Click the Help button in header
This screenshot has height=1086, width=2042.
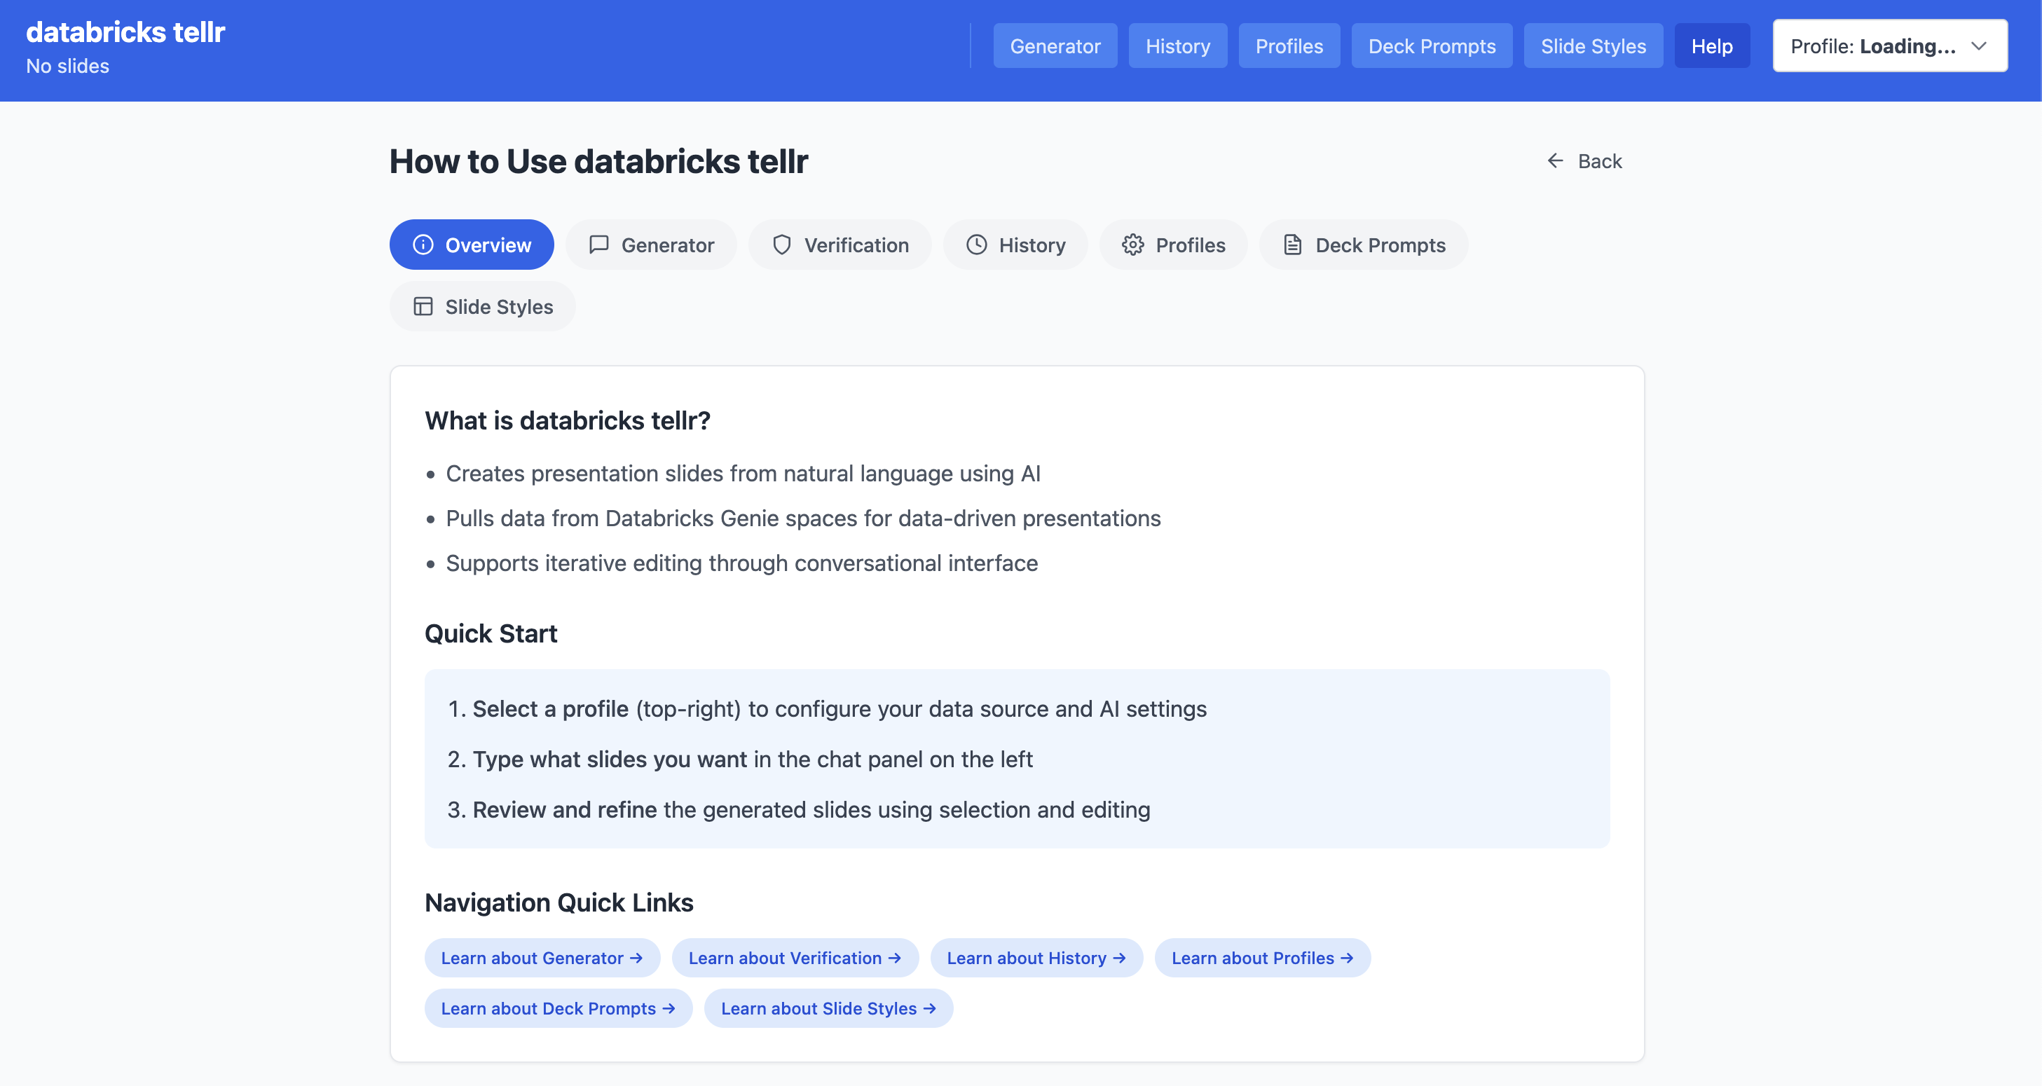pos(1711,46)
